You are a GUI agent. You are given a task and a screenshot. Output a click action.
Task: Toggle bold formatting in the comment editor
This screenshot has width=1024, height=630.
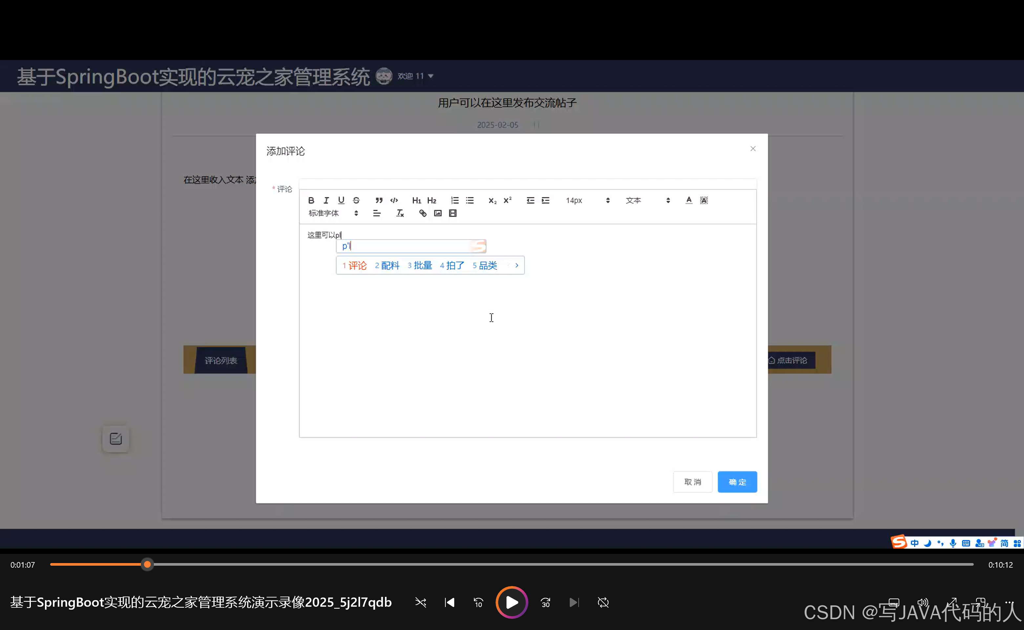point(311,200)
